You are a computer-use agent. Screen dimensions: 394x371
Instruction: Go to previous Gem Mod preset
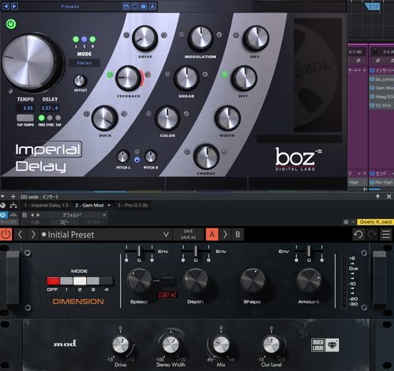tap(20, 234)
